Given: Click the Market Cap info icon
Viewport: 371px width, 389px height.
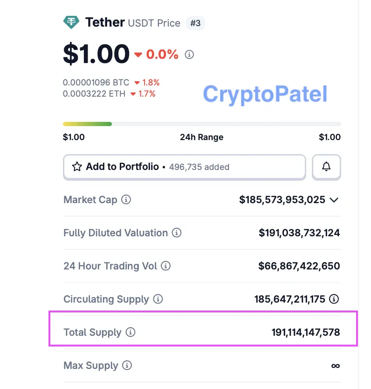Looking at the screenshot, I should 126,200.
